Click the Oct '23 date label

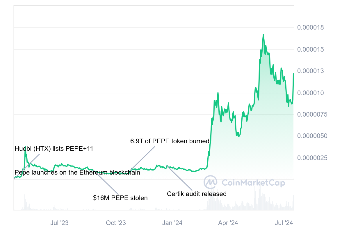(x=116, y=223)
